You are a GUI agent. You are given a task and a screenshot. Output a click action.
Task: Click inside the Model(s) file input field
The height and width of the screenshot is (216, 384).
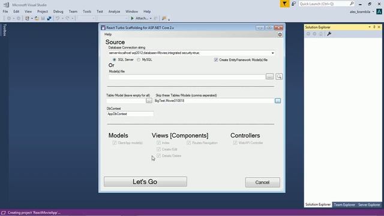tap(187, 77)
